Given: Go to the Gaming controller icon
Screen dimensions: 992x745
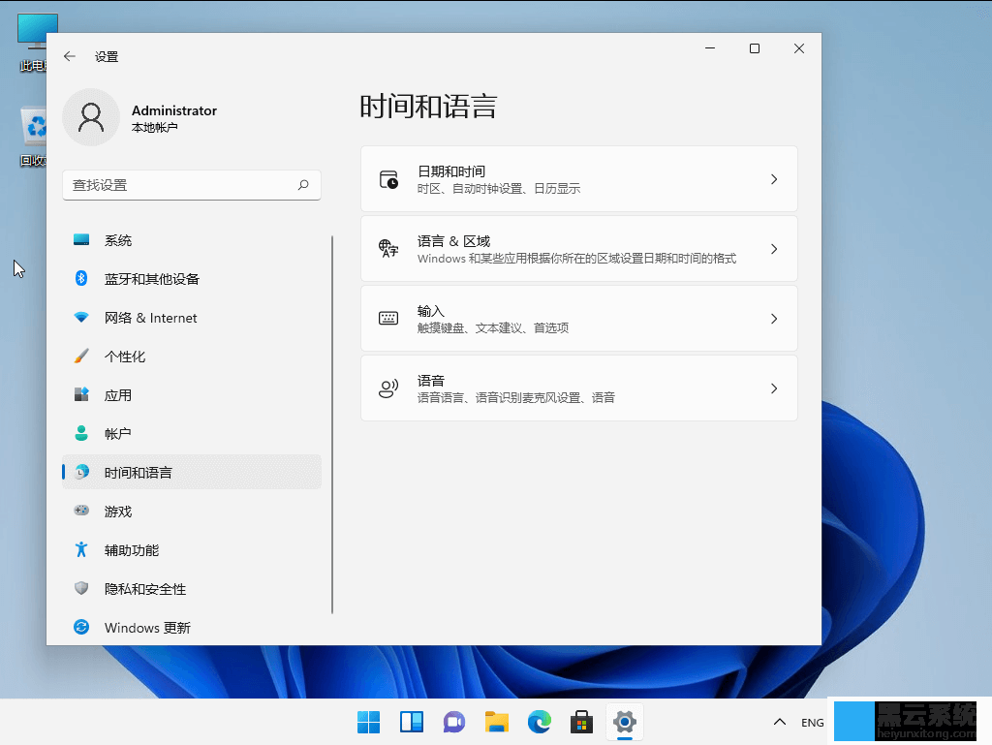Looking at the screenshot, I should (82, 512).
